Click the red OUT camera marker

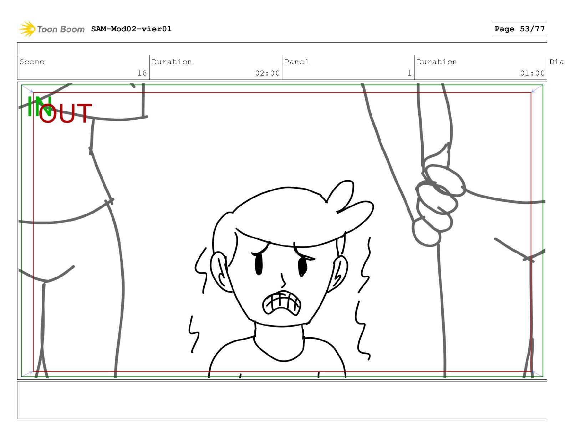point(65,113)
